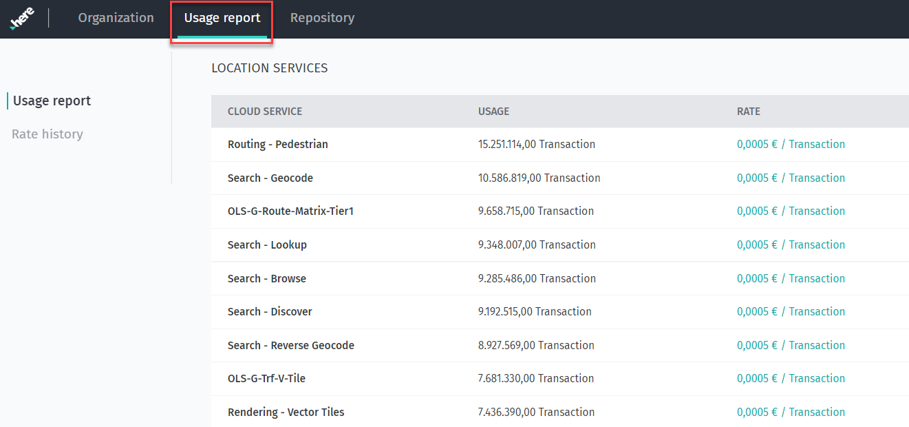Open the Organization tab
This screenshot has height=427, width=909.
click(116, 18)
